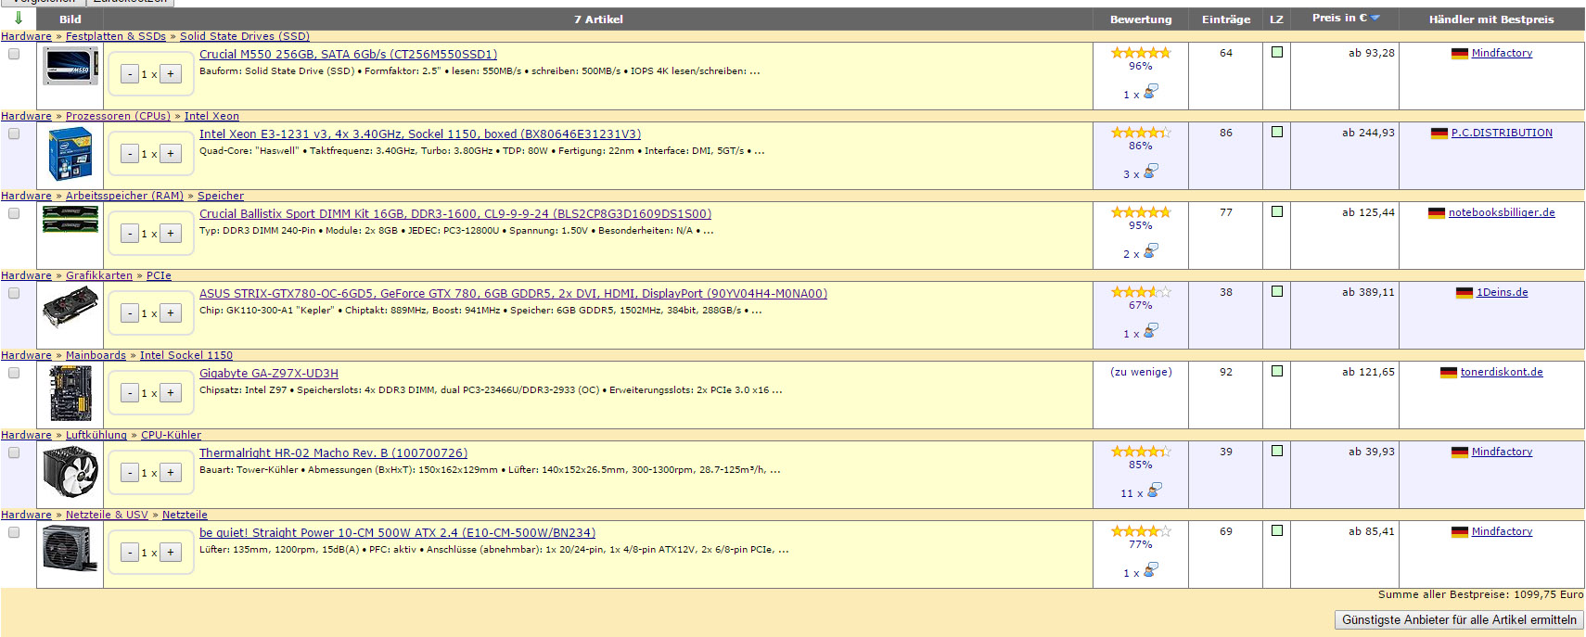Image resolution: width=1586 pixels, height=637 pixels.
Task: Open Gigabyte mainboard thumbnail
Action: pyautogui.click(x=70, y=393)
